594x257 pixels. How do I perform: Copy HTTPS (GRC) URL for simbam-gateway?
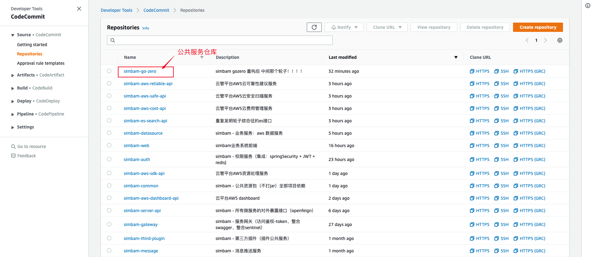click(x=529, y=224)
